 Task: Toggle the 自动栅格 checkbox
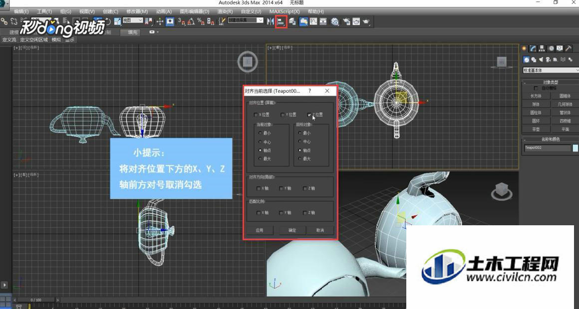536,88
